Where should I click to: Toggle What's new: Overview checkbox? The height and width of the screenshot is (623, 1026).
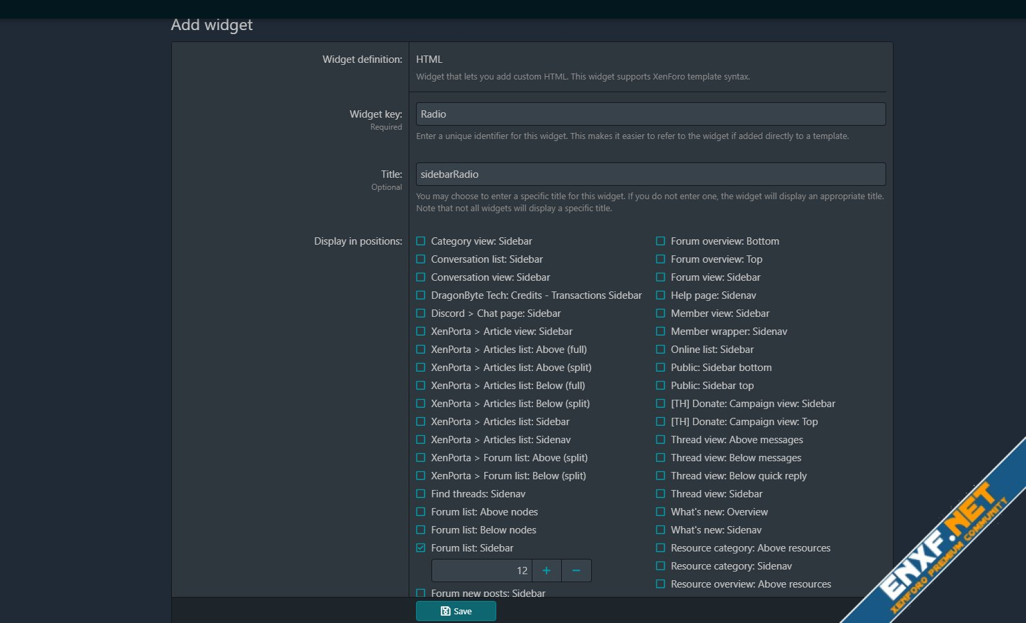[x=661, y=511]
